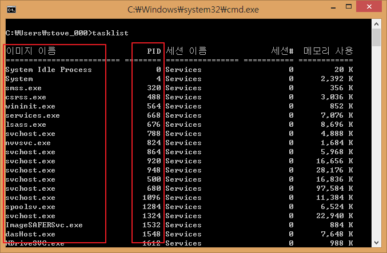Click 'nvvsvc.exe' process name

tap(28, 143)
